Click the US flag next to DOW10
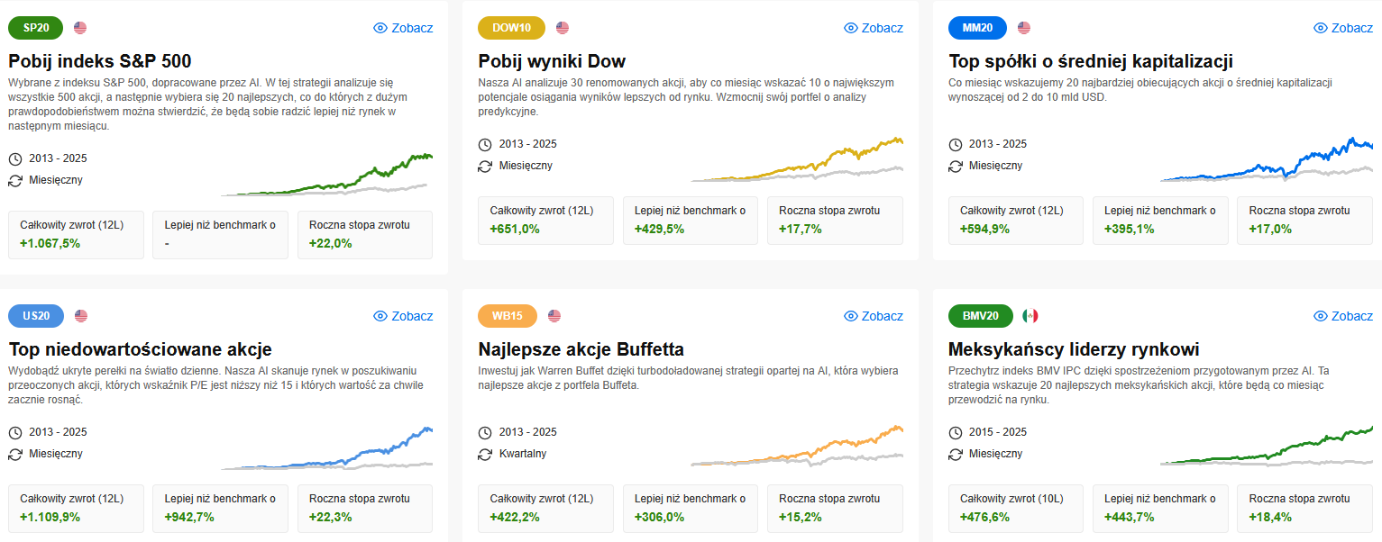Viewport: 1382px width, 542px height. (x=563, y=28)
